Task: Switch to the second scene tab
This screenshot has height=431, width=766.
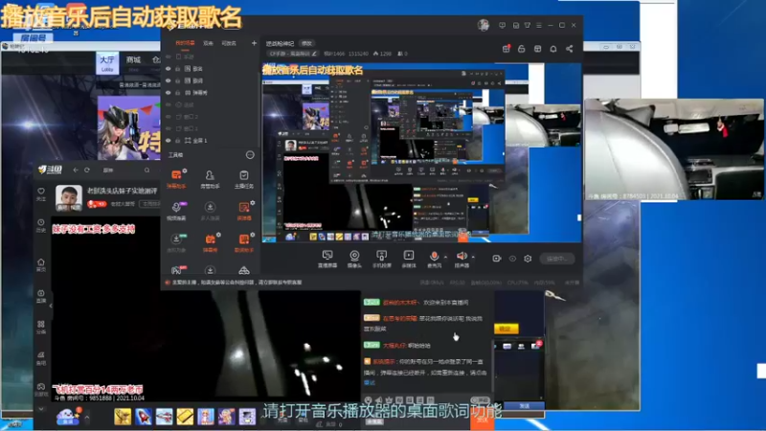Action: 208,43
